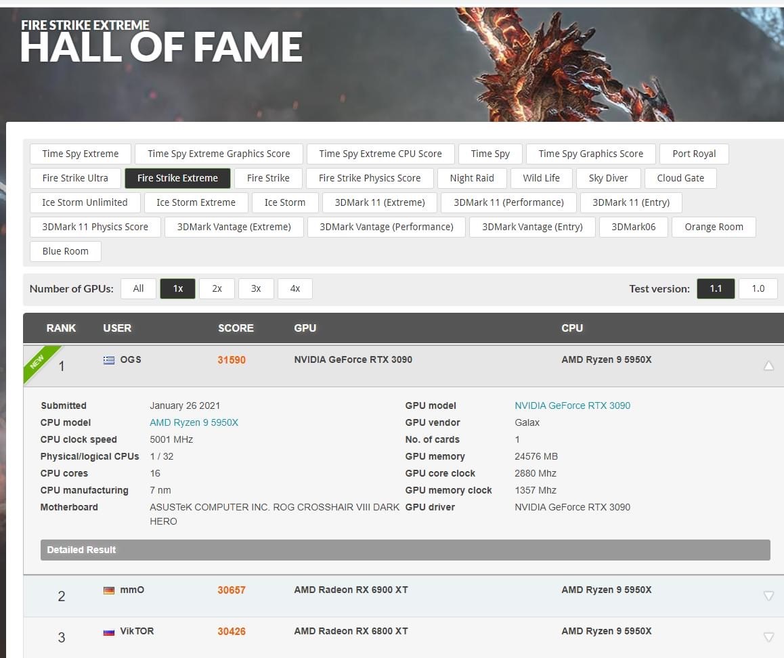Viewport: 784px width, 658px height.
Task: Switch to the Night Raid tab
Action: (472, 179)
